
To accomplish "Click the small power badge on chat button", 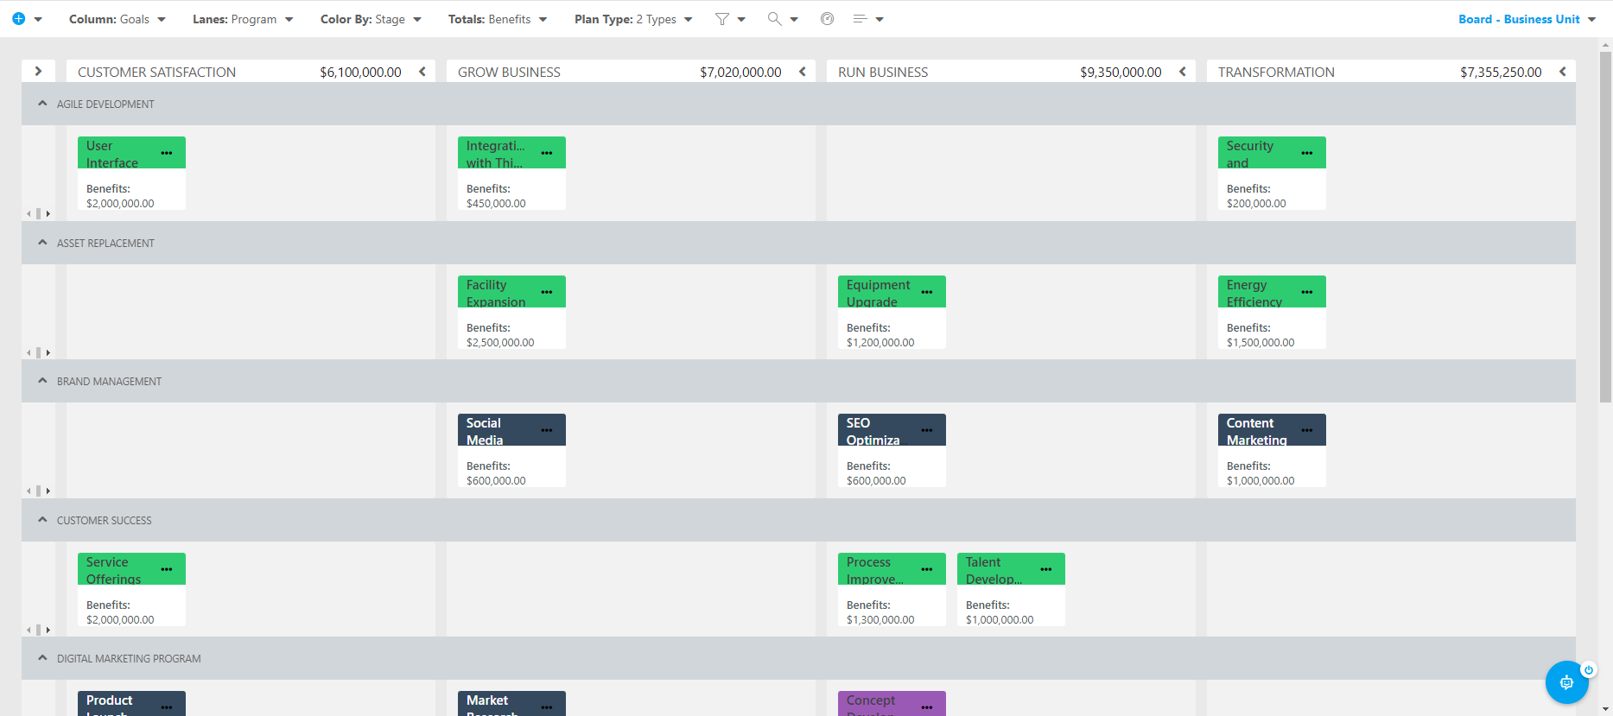I will (x=1588, y=669).
